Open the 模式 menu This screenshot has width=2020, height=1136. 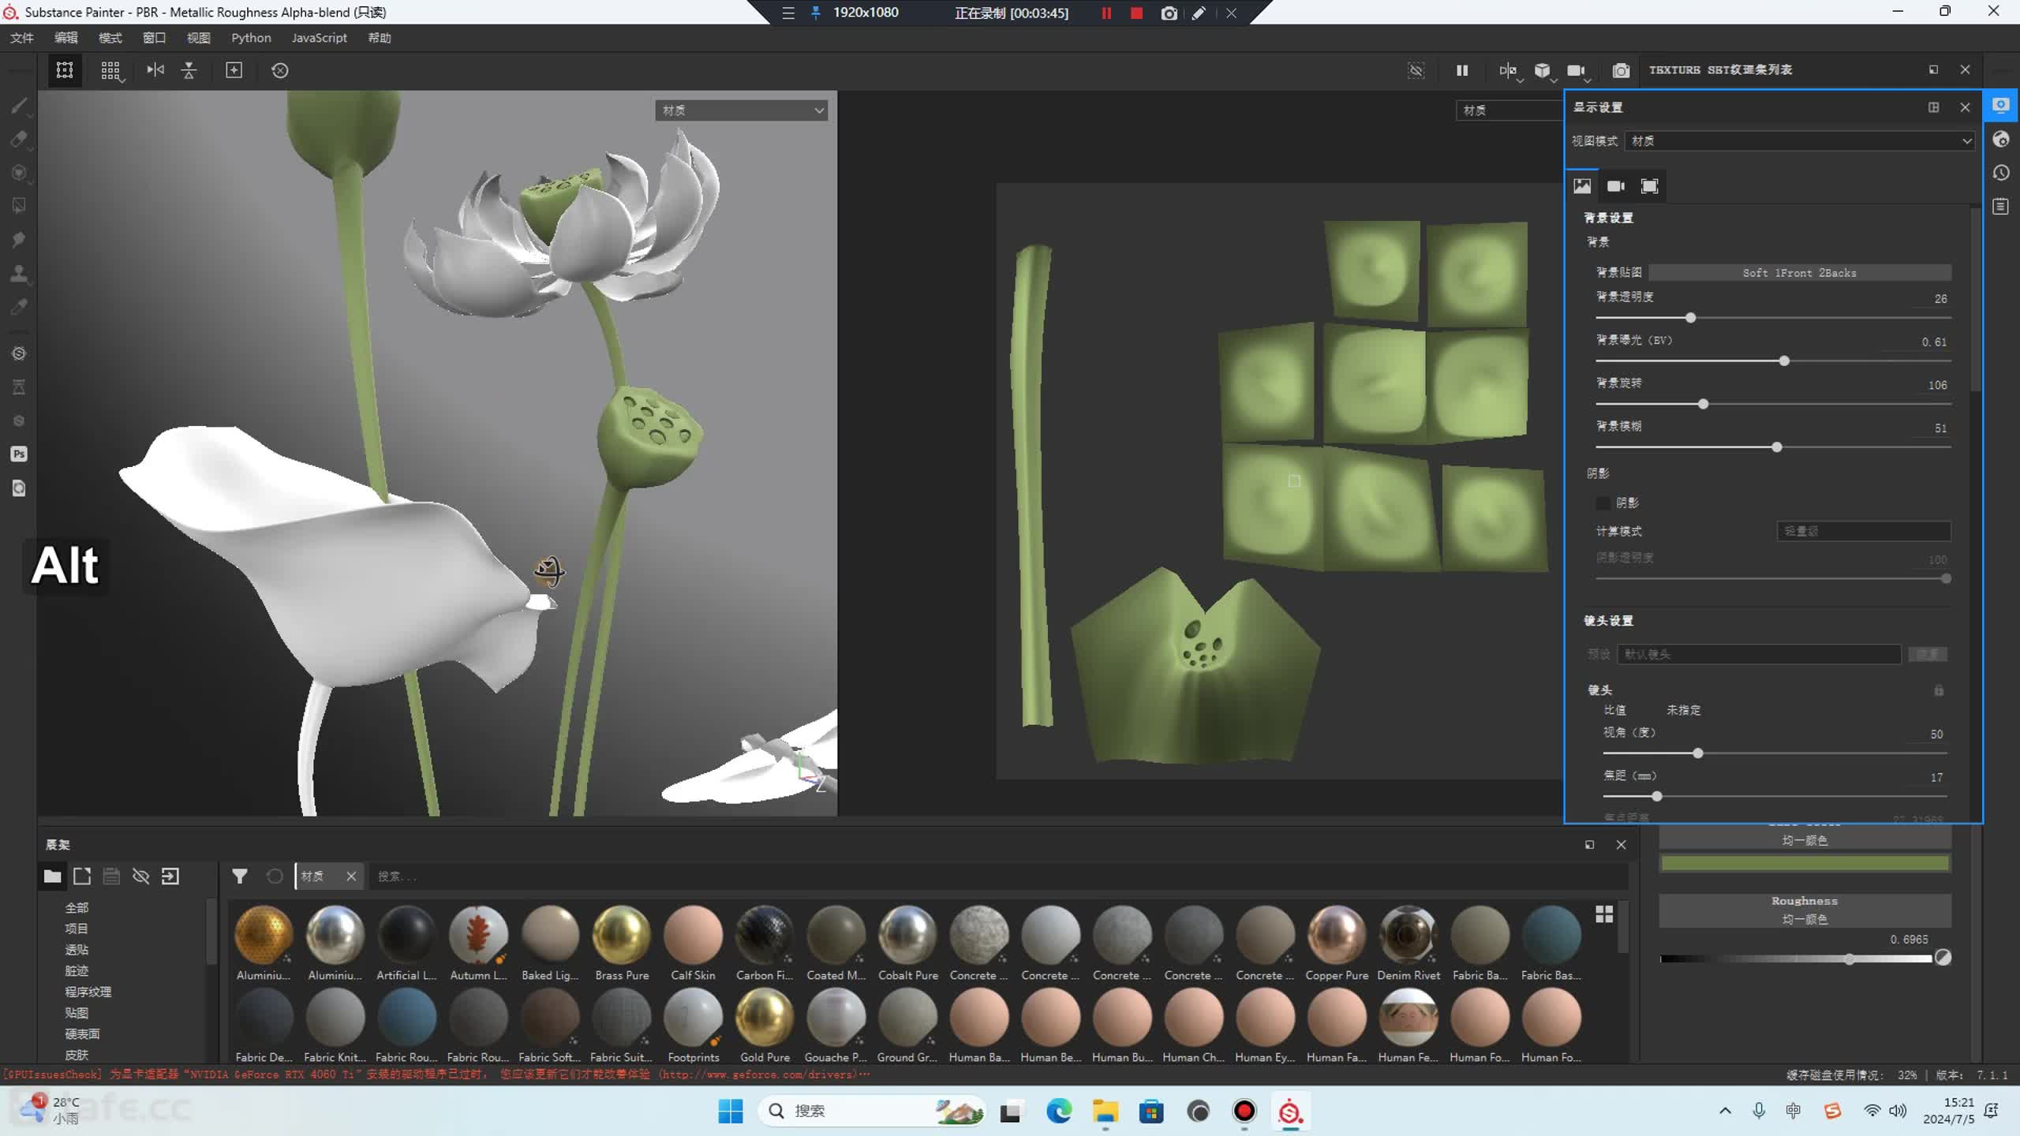point(110,38)
